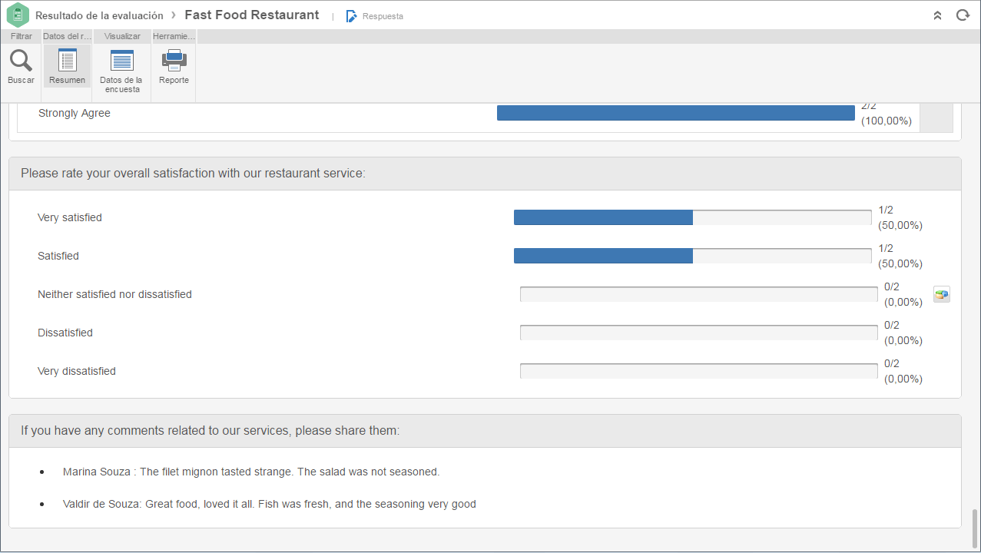Click the vertical scrollbar thumb

976,527
